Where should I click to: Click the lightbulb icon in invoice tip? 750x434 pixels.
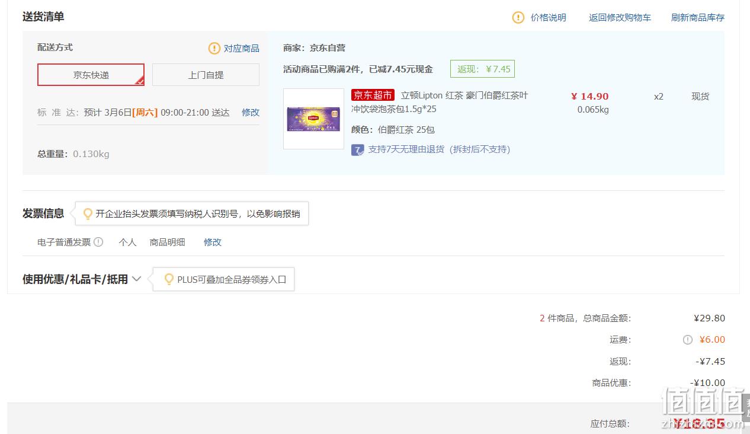pos(88,213)
